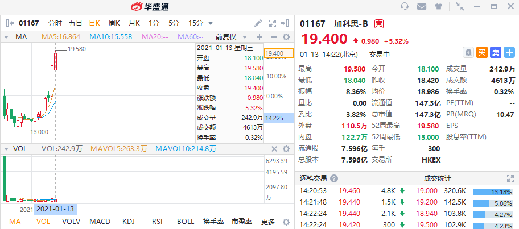Open help icon next to 逐笔交易

click(334, 179)
